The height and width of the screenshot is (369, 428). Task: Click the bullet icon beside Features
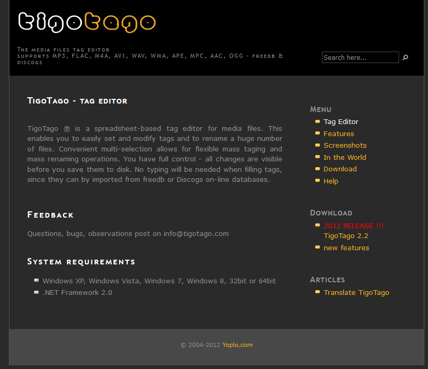[x=317, y=134]
